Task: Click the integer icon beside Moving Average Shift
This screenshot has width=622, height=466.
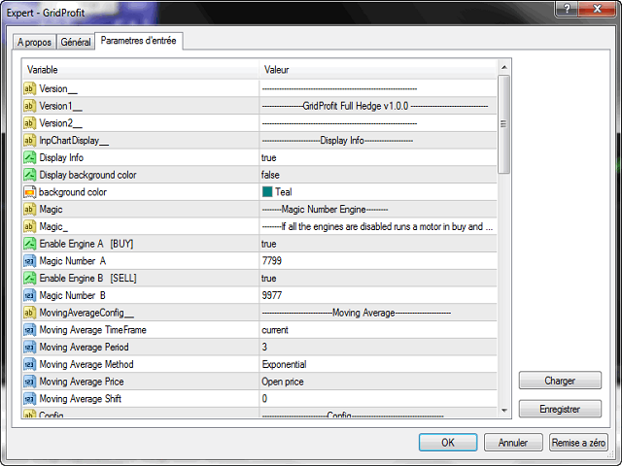Action: click(x=30, y=399)
